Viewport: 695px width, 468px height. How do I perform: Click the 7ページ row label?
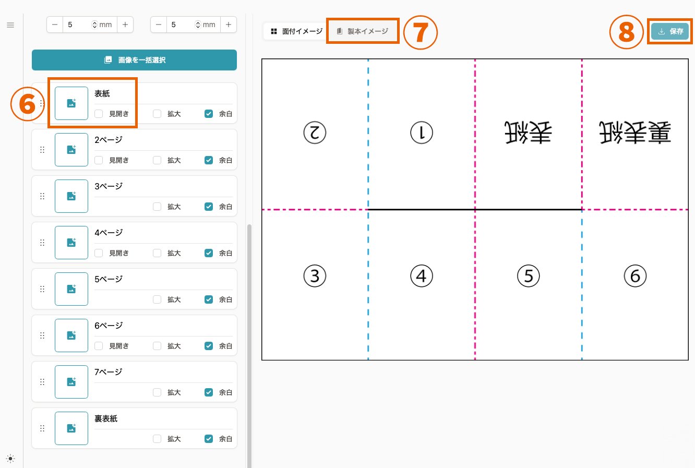tap(109, 372)
